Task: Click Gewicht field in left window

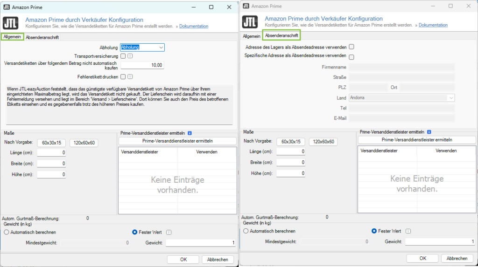Action: 201,243
